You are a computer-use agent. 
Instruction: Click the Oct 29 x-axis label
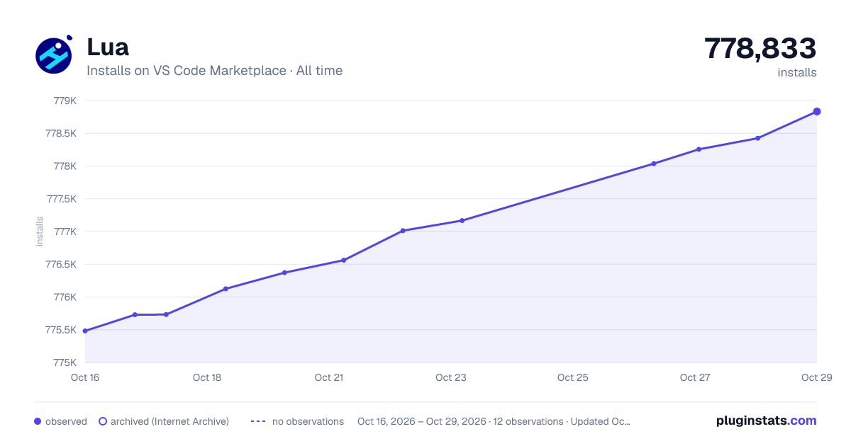point(816,377)
